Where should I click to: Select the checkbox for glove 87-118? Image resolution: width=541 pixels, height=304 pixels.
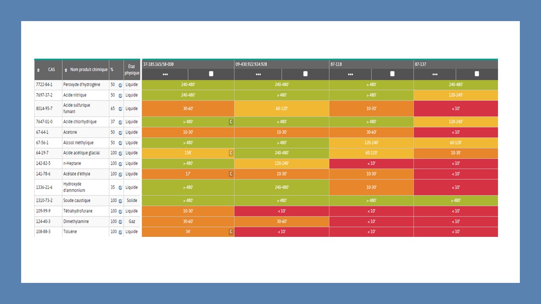[x=392, y=74]
